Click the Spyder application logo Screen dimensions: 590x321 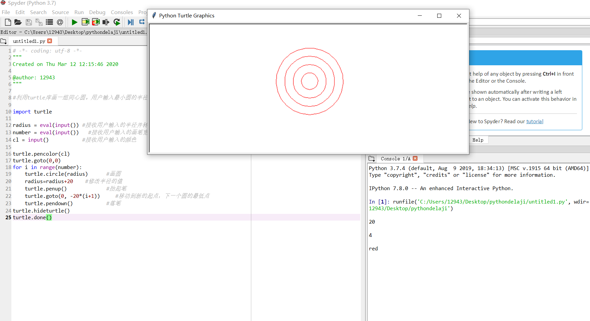pyautogui.click(x=3, y=3)
